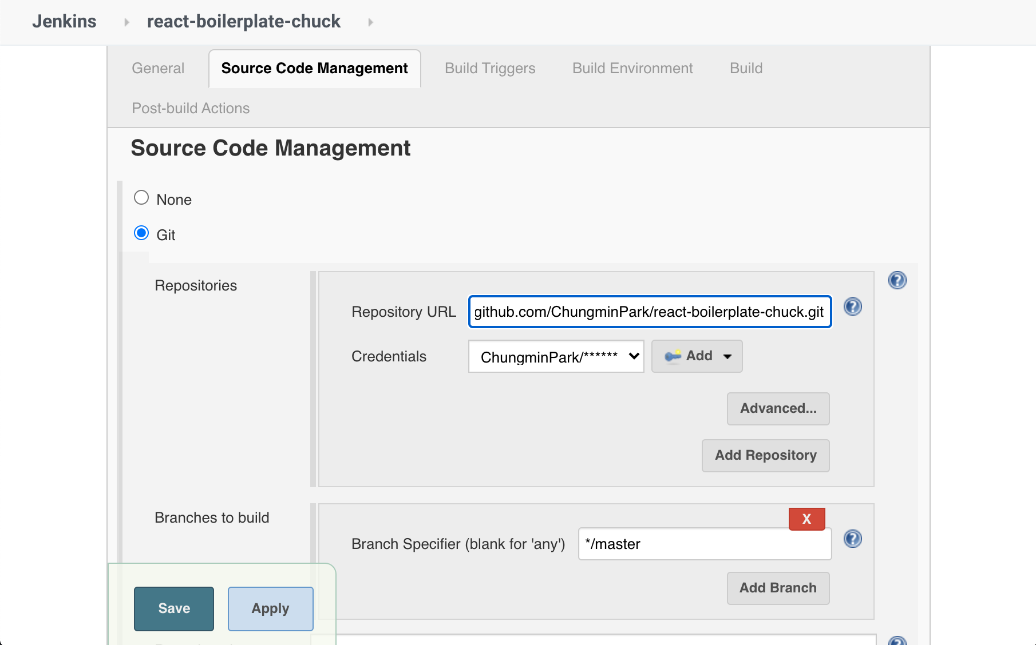Viewport: 1036px width, 645px height.
Task: Open the Add credentials dropdown
Action: click(697, 356)
